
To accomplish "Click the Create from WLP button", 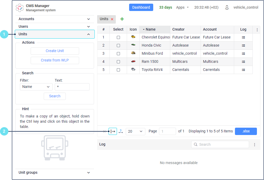I will pyautogui.click(x=55, y=60).
